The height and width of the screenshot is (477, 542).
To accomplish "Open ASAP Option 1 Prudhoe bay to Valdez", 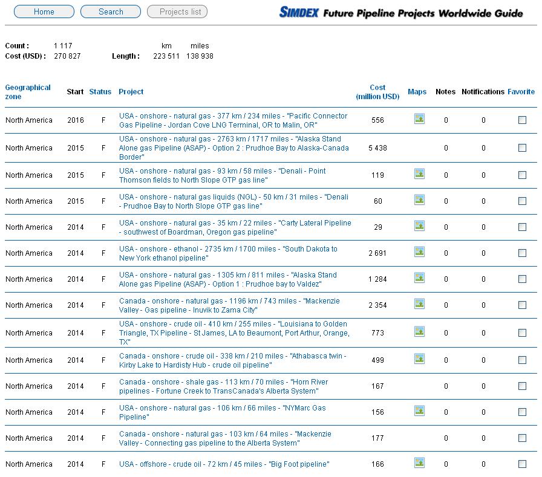I will pyautogui.click(x=228, y=279).
